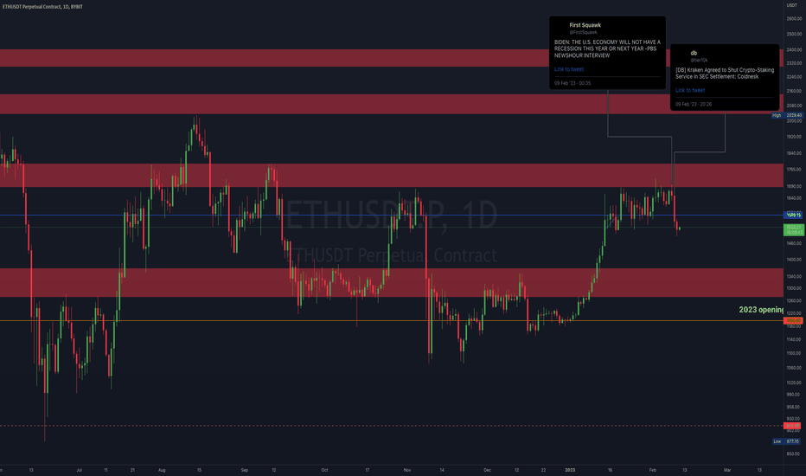Click the 1640.00 price axis label
The image size is (806, 476).
[794, 198]
